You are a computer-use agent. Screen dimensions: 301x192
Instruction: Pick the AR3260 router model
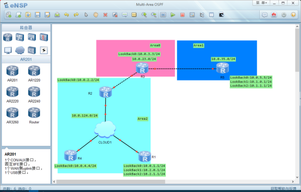[12, 115]
